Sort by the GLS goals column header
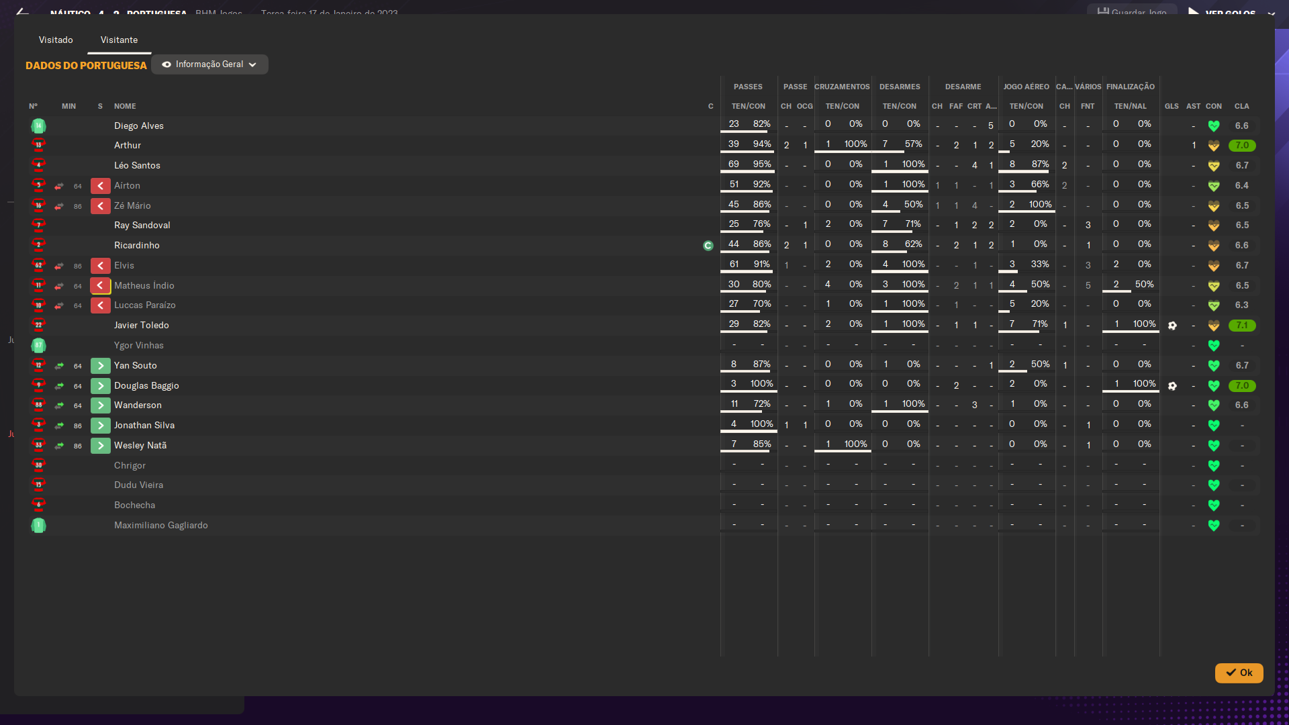The image size is (1289, 725). pyautogui.click(x=1172, y=106)
